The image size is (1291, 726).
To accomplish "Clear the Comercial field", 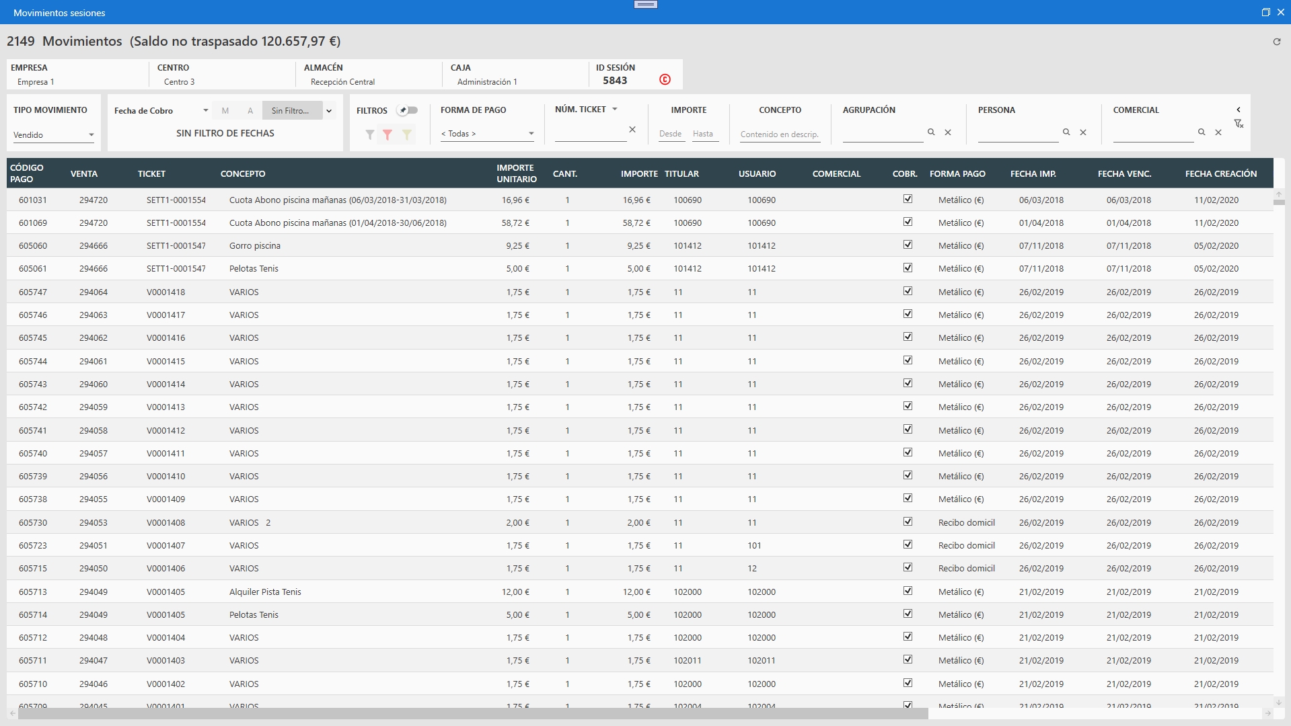I will pos(1218,132).
